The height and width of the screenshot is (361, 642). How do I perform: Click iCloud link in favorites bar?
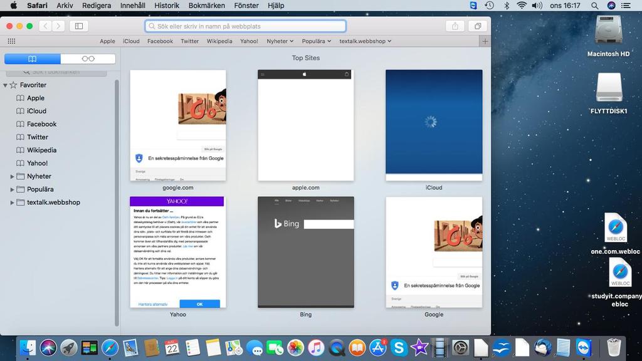(x=131, y=41)
